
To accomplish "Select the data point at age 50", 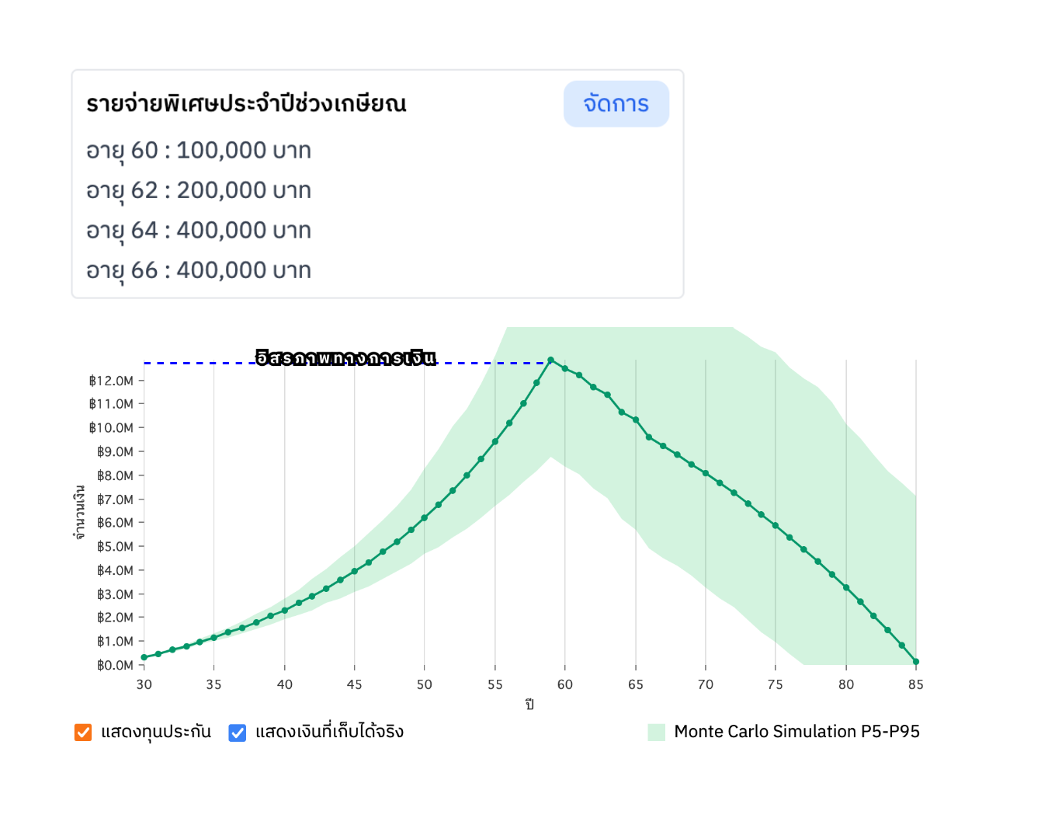I will click(424, 518).
